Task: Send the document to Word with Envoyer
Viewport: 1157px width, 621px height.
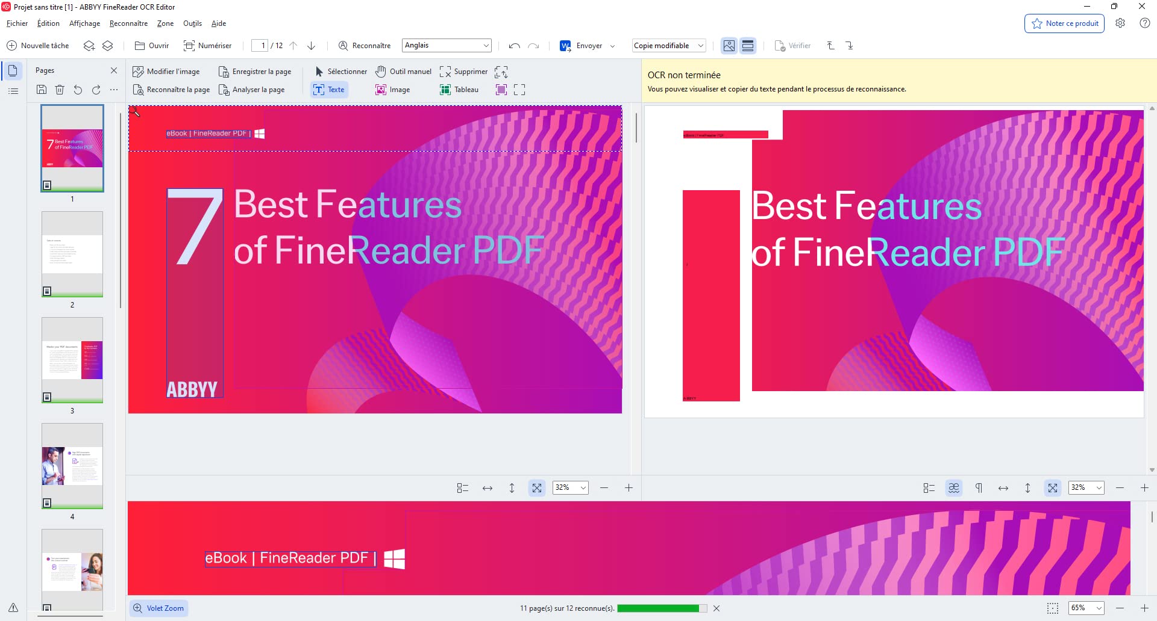Action: (x=581, y=46)
